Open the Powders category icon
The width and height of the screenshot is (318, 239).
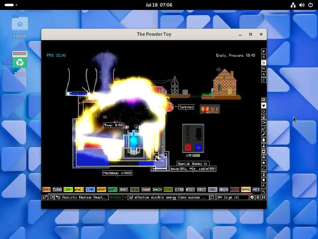click(264, 146)
